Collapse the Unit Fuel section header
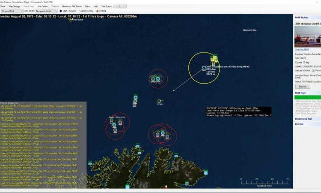The image size is (321, 193). tap(307, 93)
